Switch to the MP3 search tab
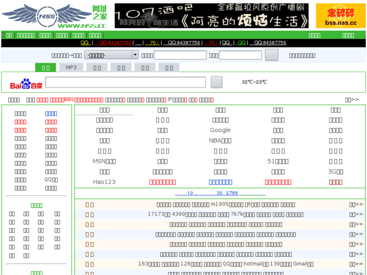This screenshot has height=275, width=367. 71,68
